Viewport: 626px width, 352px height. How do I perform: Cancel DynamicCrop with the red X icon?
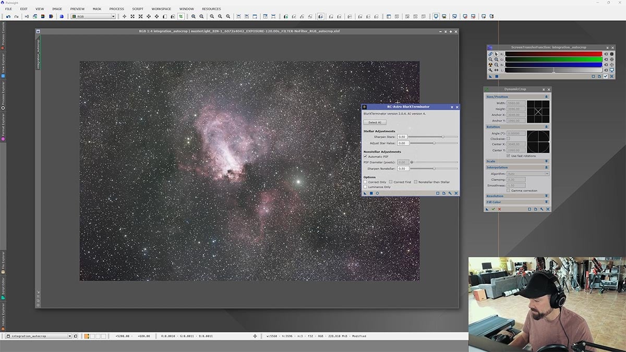[499, 209]
